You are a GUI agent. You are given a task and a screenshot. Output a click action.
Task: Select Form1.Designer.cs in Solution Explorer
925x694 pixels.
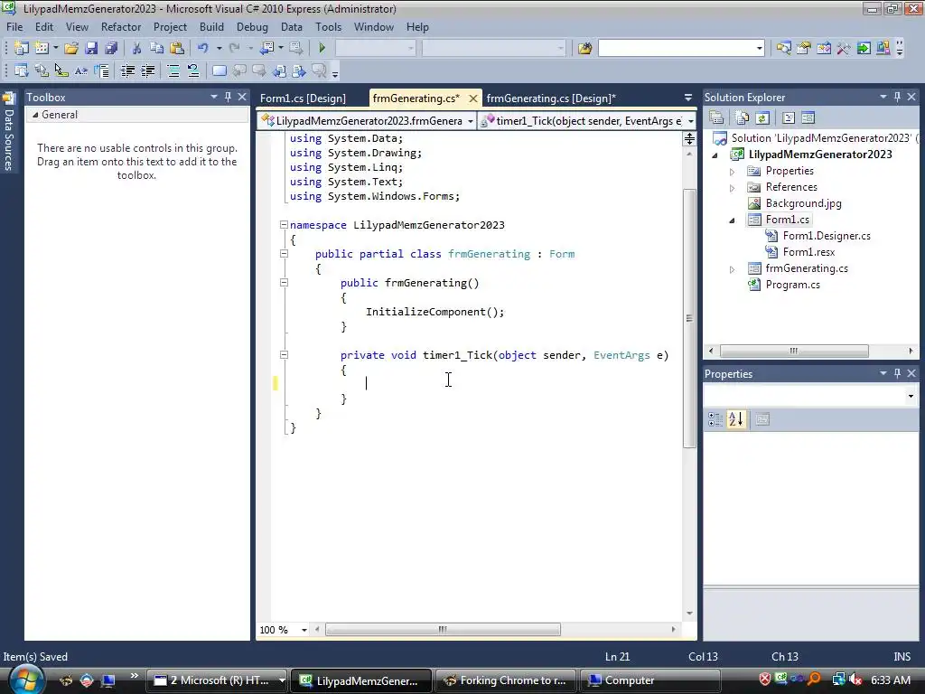826,236
